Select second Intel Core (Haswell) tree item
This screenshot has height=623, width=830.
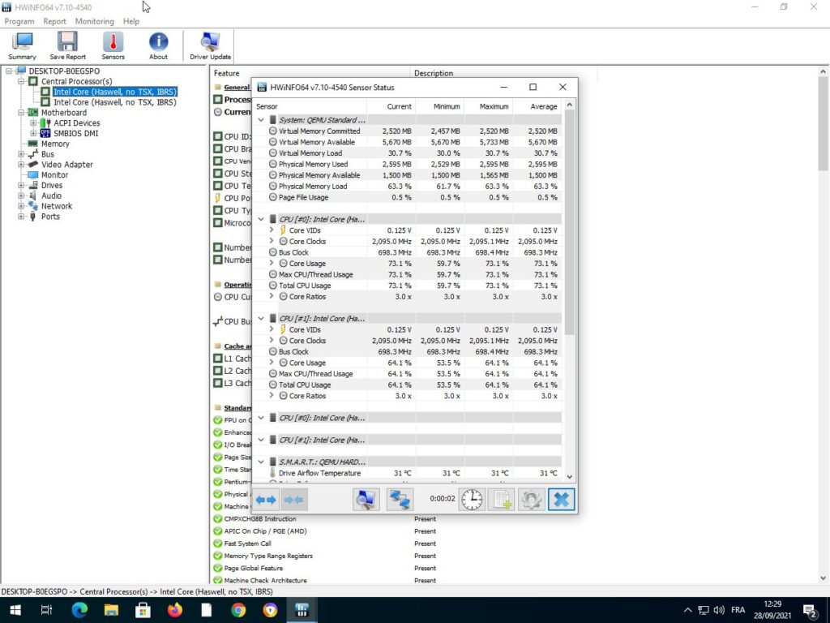(x=115, y=102)
